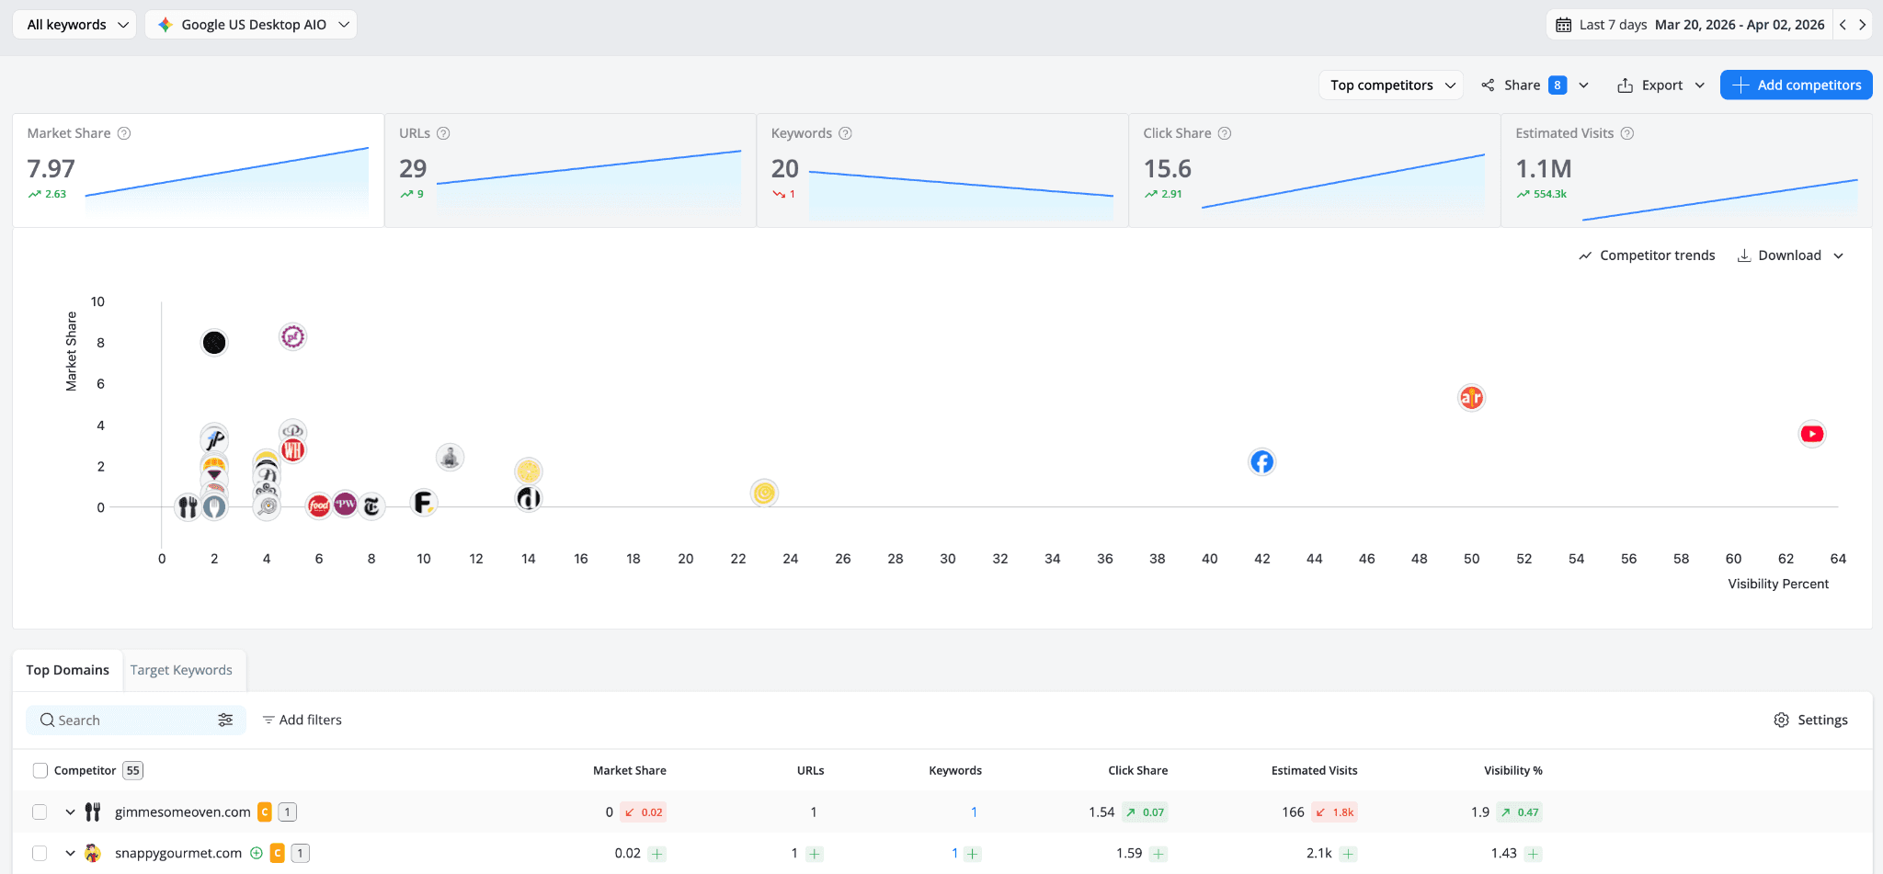Image resolution: width=1883 pixels, height=874 pixels.
Task: Check the snappygourmet.com row checkbox
Action: [40, 853]
